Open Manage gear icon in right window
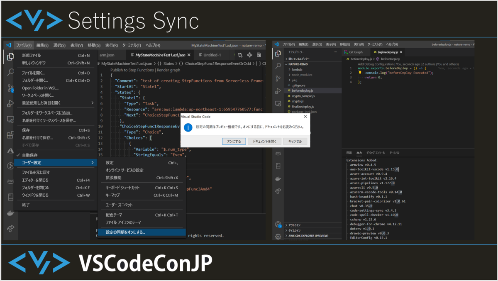 point(278,237)
